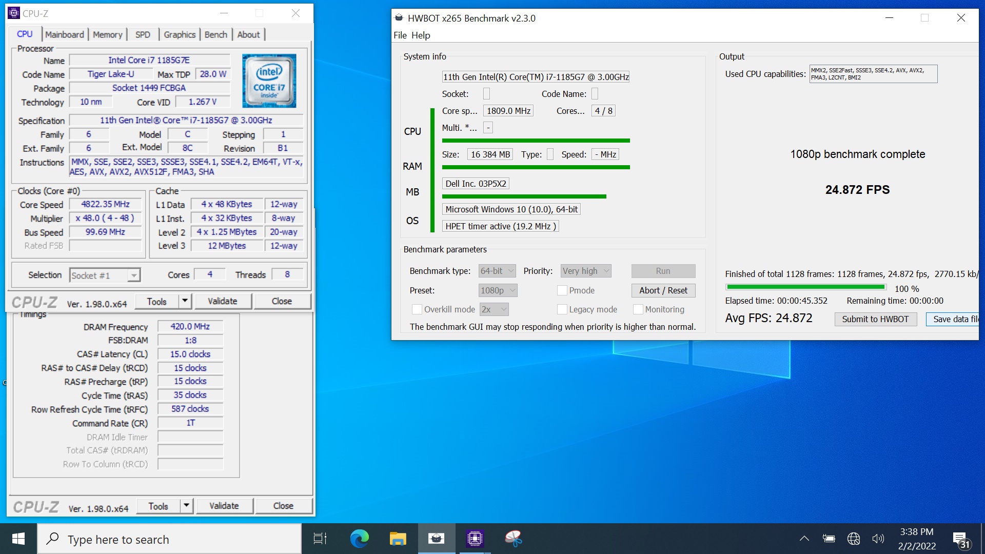Click the RAM size 16 384 MB field

(x=490, y=154)
